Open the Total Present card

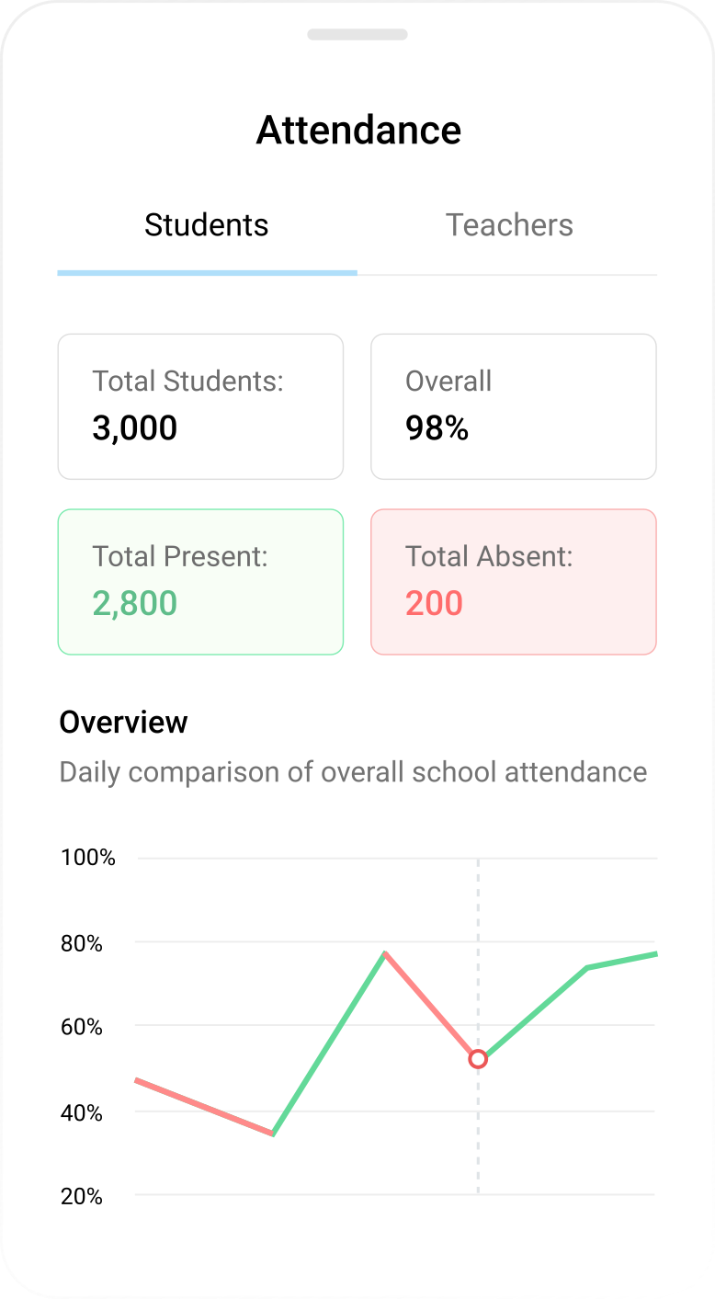coord(200,582)
